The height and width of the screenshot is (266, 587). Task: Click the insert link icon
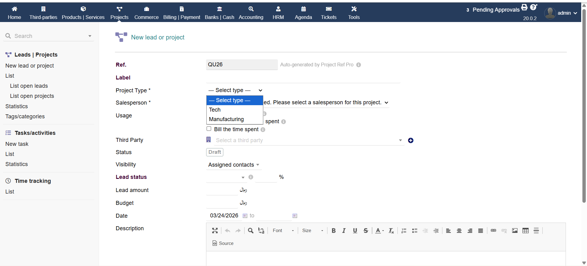coord(493,231)
